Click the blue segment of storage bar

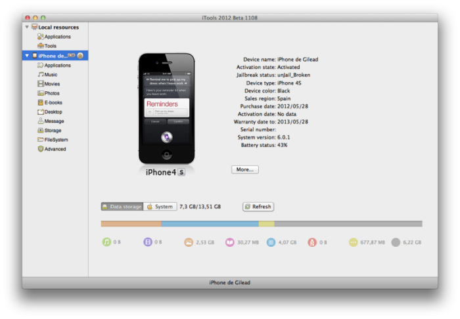pos(210,224)
